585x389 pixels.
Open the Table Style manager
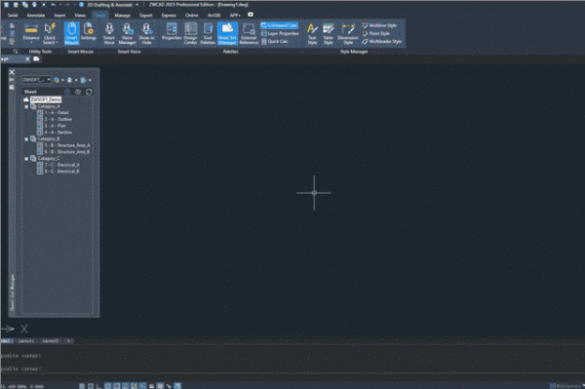(x=328, y=33)
